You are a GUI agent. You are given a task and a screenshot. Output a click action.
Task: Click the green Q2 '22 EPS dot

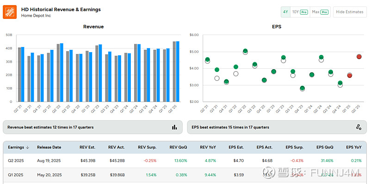pyautogui.click(x=246, y=51)
